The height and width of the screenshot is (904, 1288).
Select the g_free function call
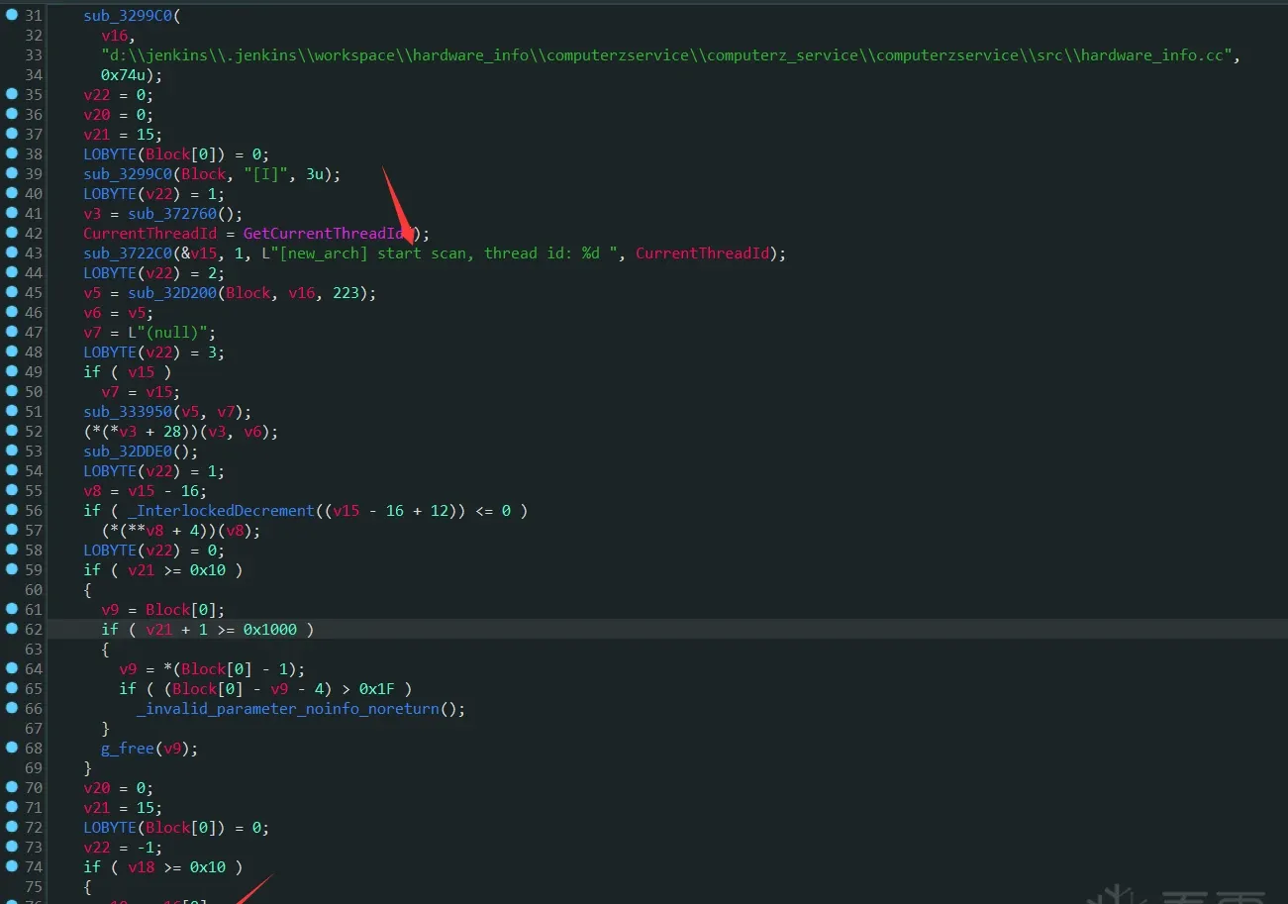click(x=128, y=748)
